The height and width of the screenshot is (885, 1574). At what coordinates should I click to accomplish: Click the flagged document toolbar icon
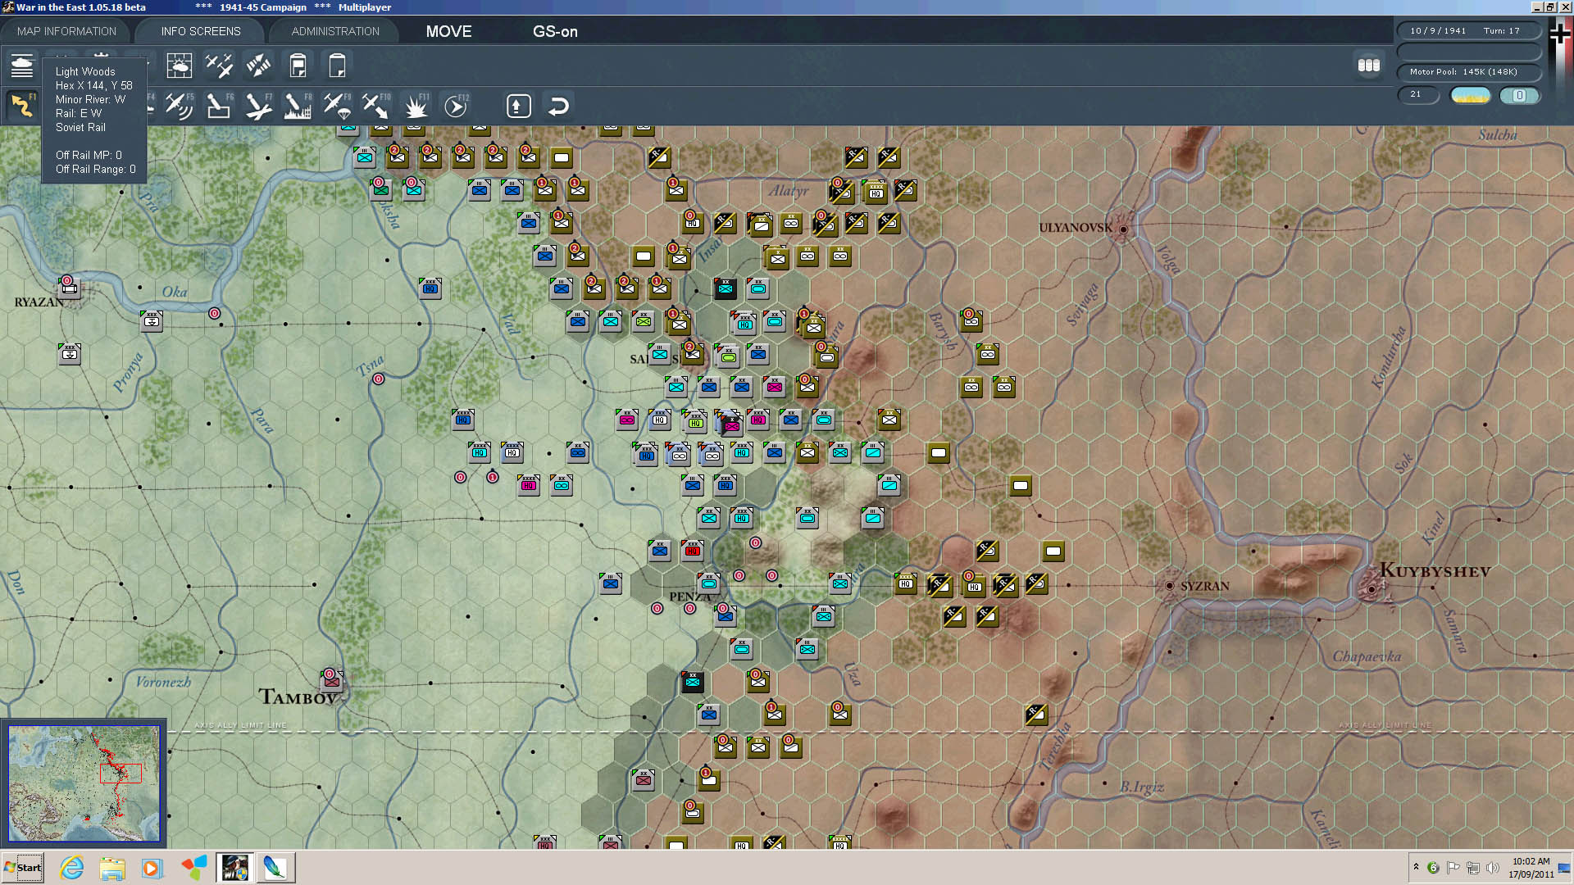click(x=298, y=65)
